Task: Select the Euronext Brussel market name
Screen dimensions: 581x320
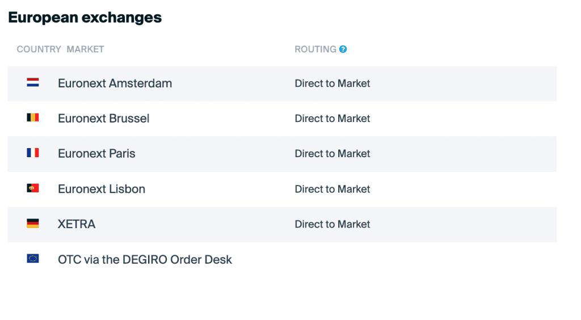Action: 104,119
